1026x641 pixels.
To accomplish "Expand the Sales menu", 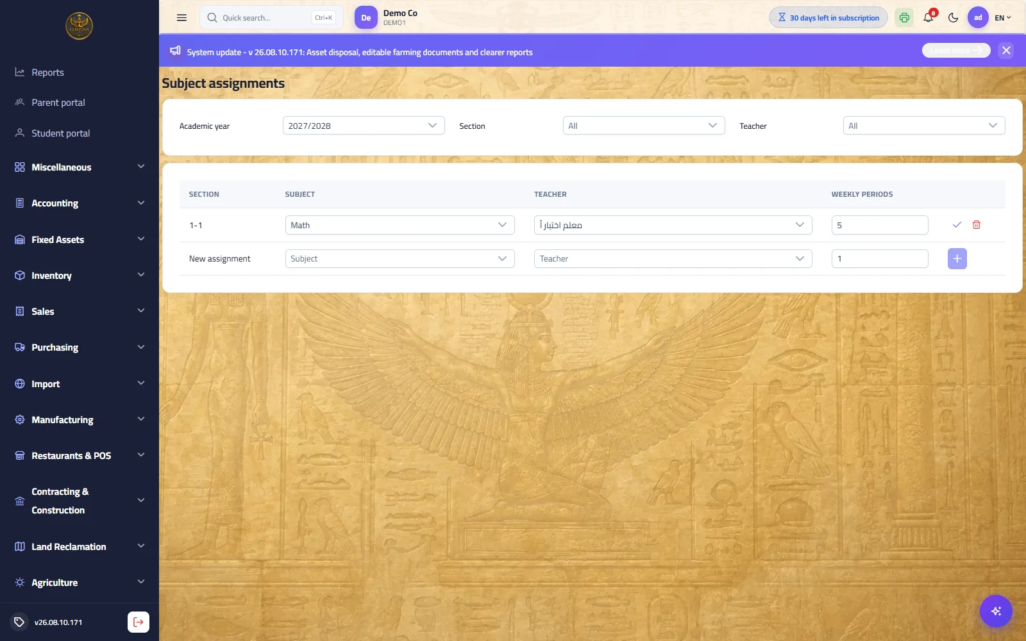I will (80, 312).
